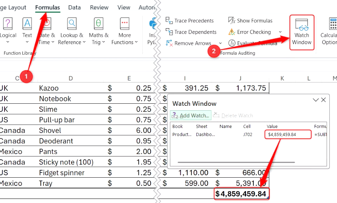Screen dimensions: 337x203
Task: Expand the Remove Arrows dropdown arrow
Action: (x=220, y=43)
